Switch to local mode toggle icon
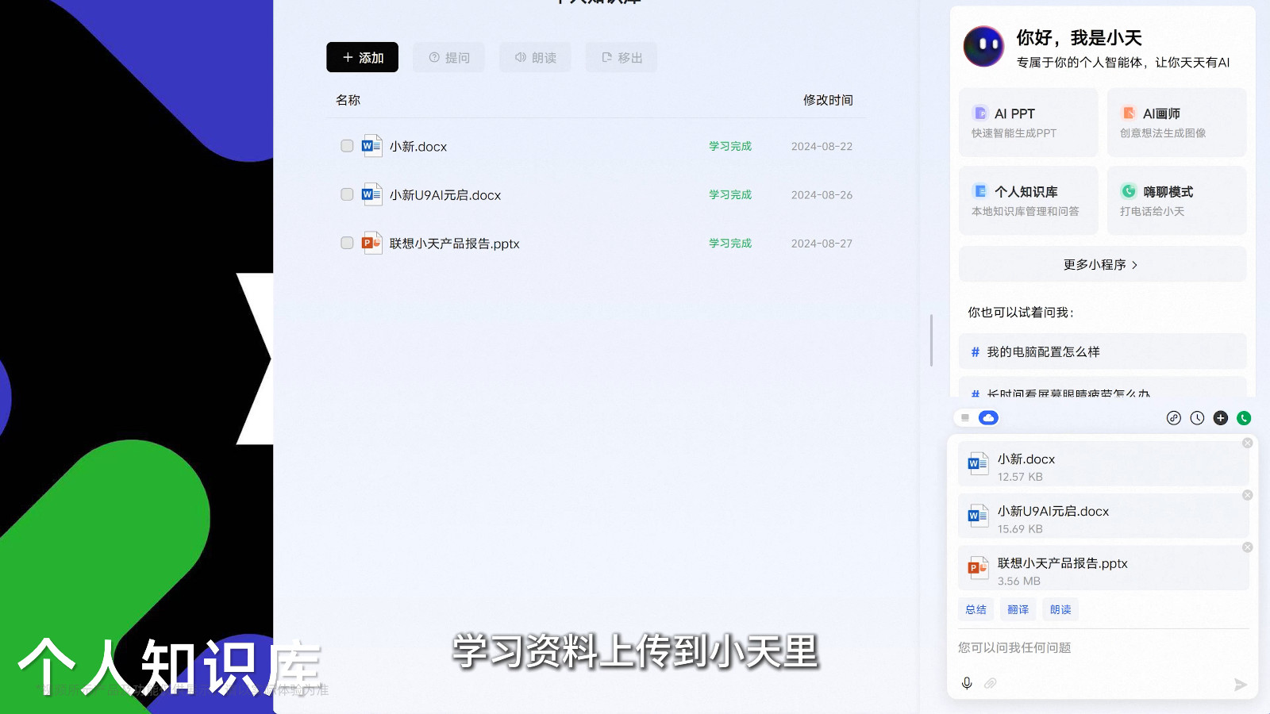Image resolution: width=1270 pixels, height=714 pixels. tap(965, 417)
